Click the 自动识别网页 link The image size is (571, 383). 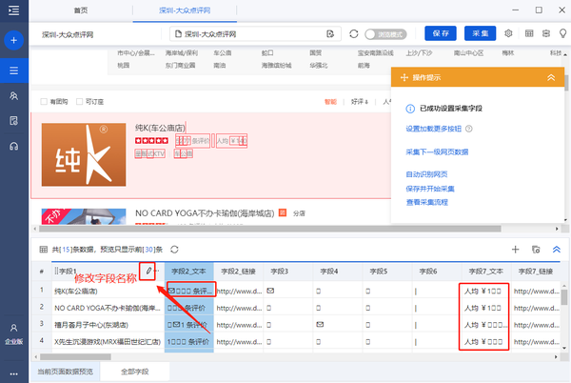coord(426,174)
